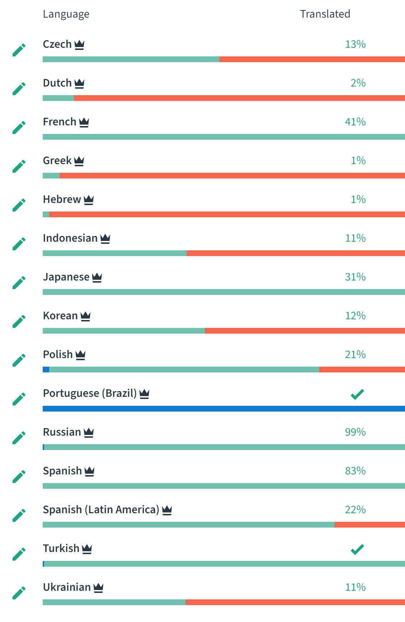Click the Language column header
405x622 pixels.
click(x=66, y=14)
